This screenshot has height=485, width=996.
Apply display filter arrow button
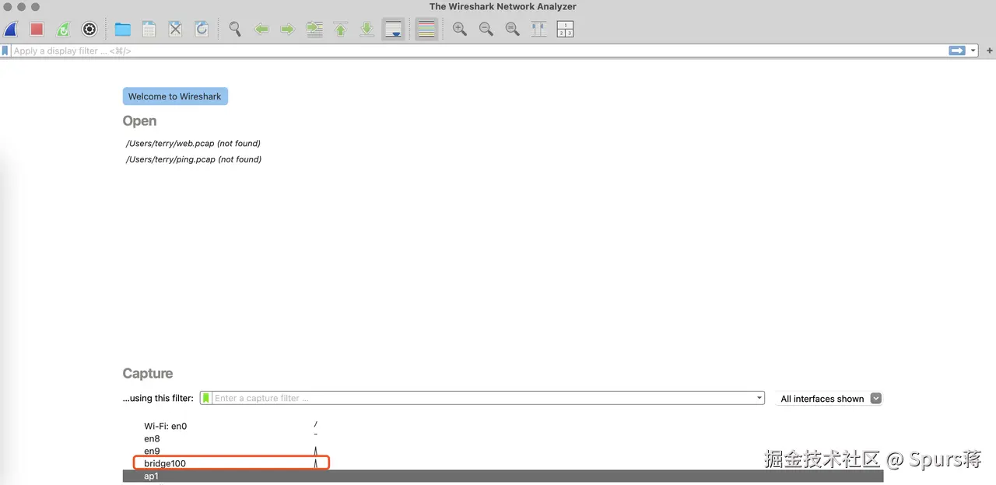pos(957,51)
